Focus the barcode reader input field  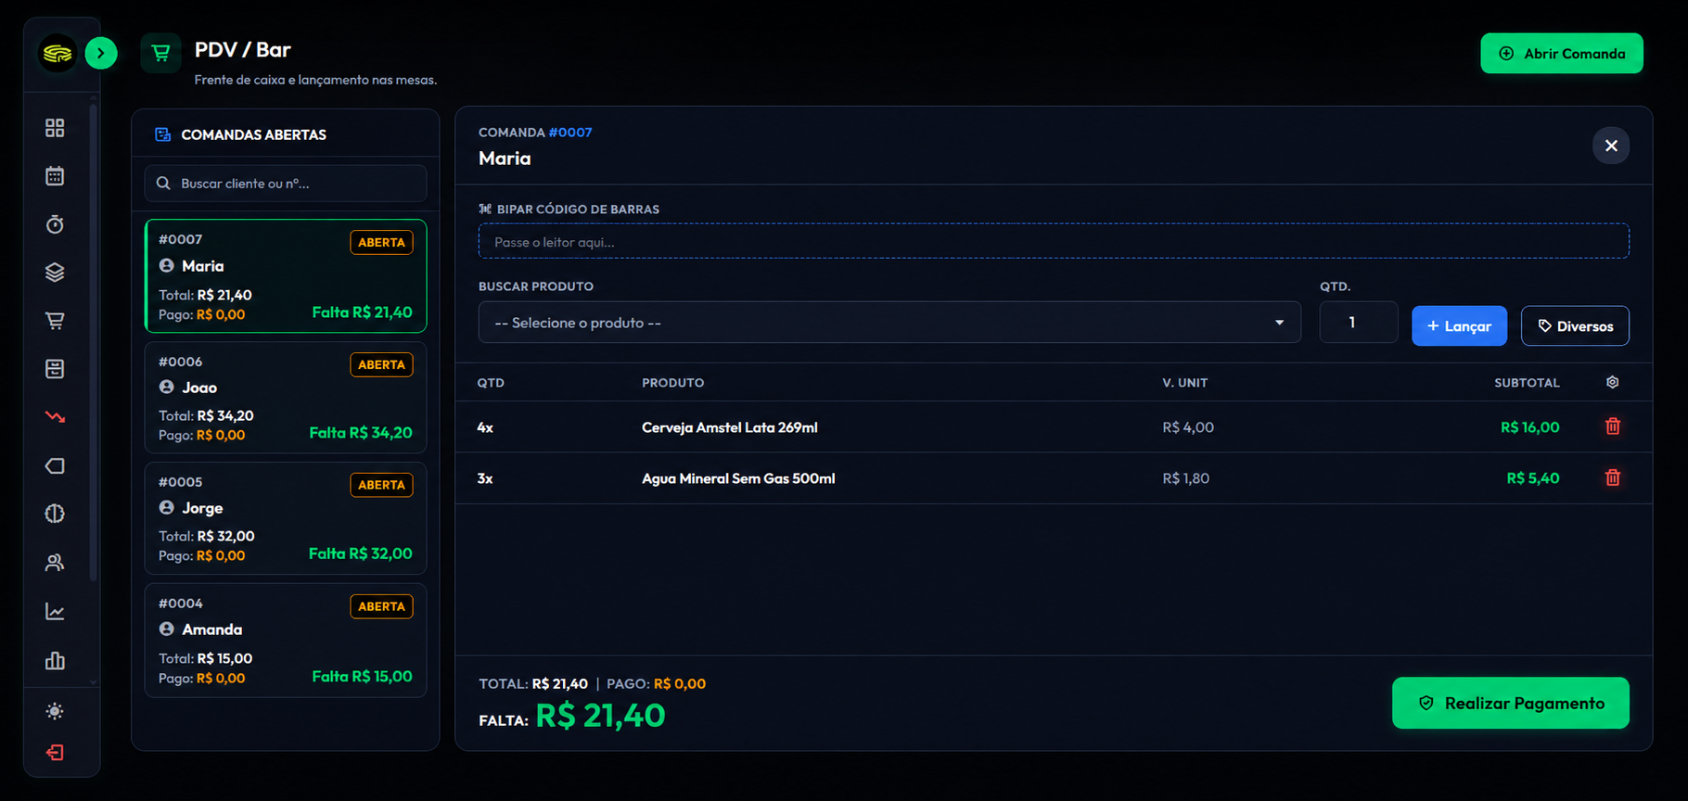(1054, 241)
